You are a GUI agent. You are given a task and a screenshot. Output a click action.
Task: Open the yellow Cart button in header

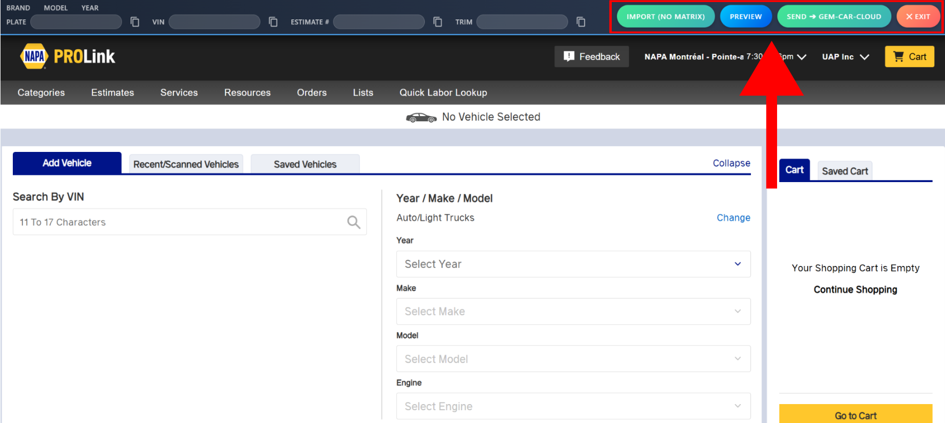click(910, 57)
